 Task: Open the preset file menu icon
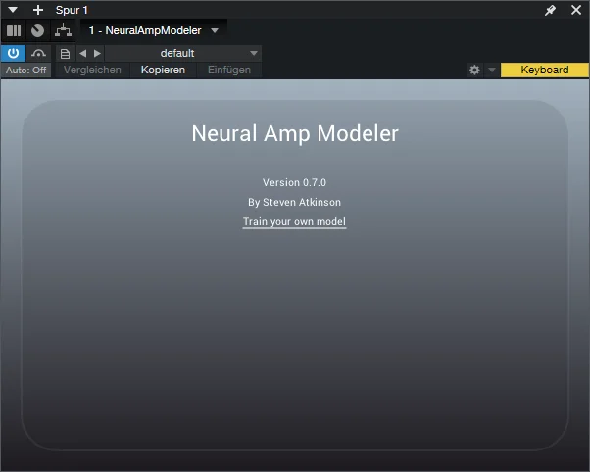tap(65, 54)
